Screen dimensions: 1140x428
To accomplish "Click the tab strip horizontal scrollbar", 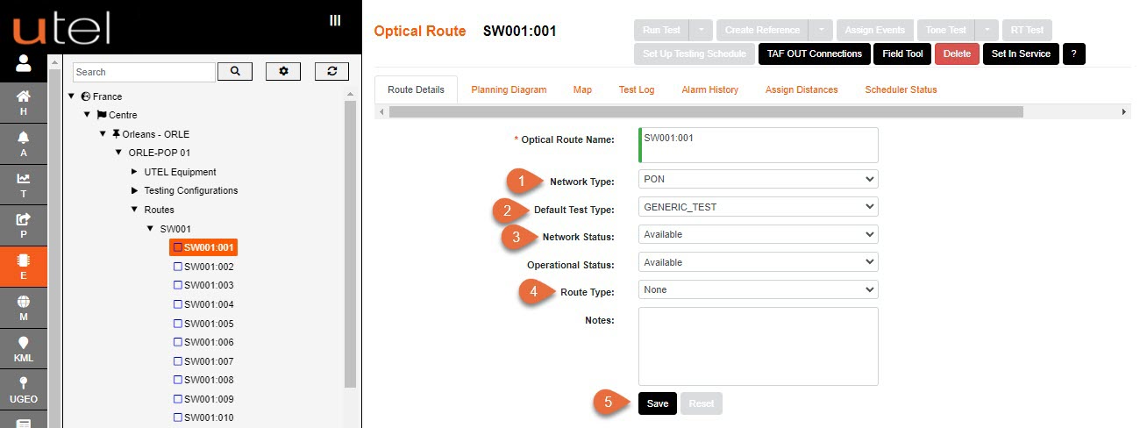I will pyautogui.click(x=706, y=112).
